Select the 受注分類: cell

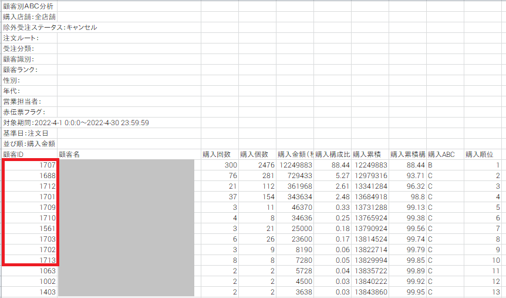pos(29,49)
